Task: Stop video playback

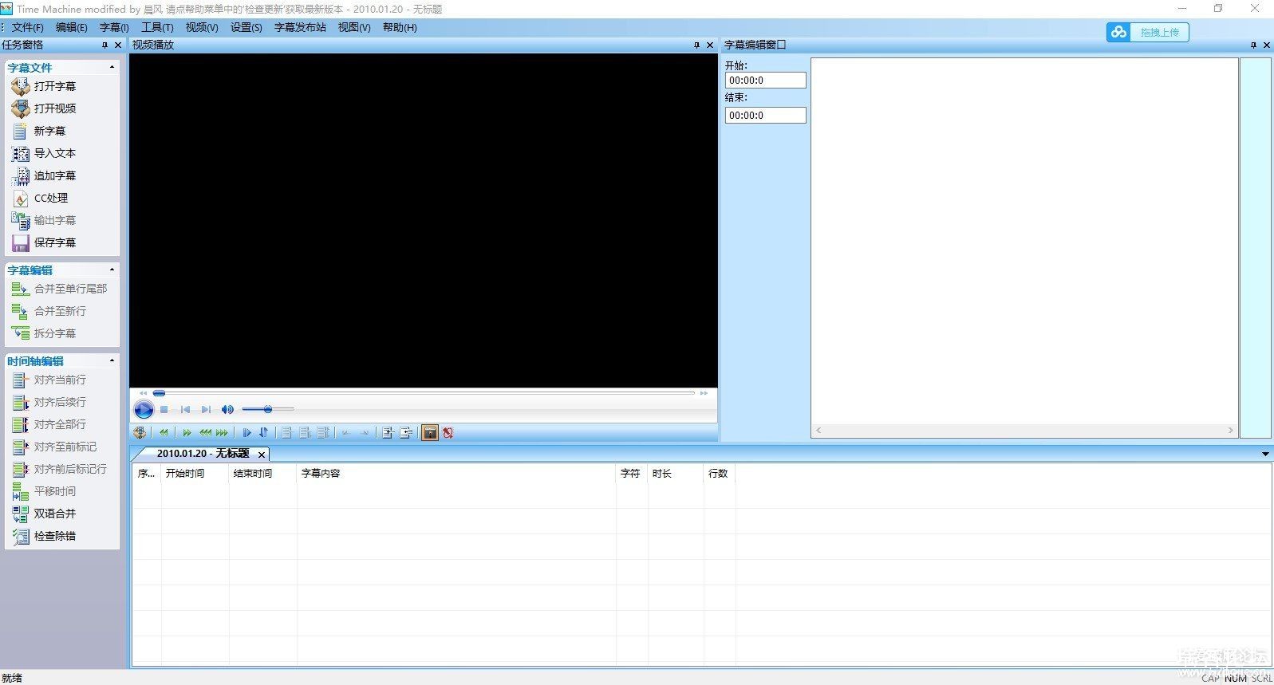Action: click(164, 409)
